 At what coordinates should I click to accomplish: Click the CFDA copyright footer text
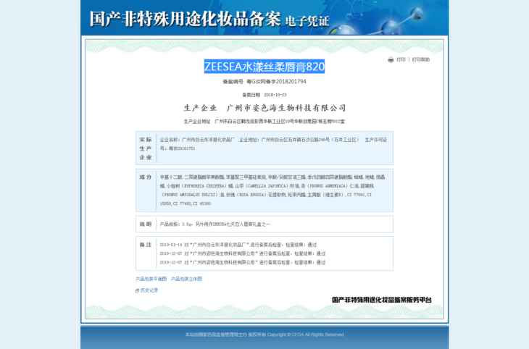pyautogui.click(x=264, y=335)
